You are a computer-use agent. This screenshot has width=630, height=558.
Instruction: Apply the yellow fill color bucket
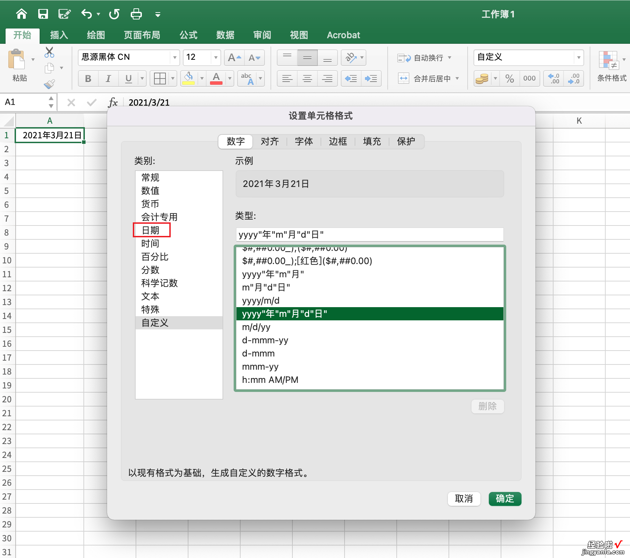pos(189,79)
